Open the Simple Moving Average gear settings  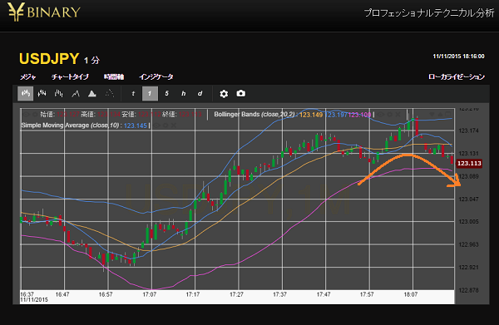click(x=166, y=126)
